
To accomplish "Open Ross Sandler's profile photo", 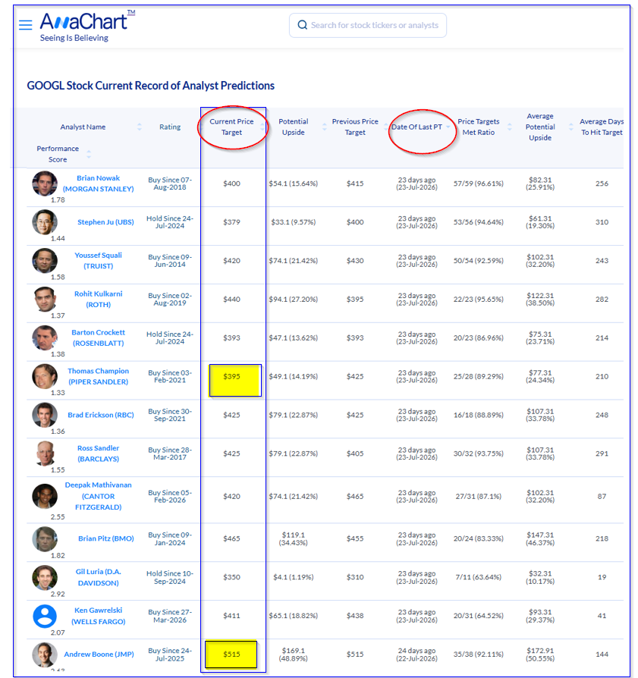I will point(45,454).
